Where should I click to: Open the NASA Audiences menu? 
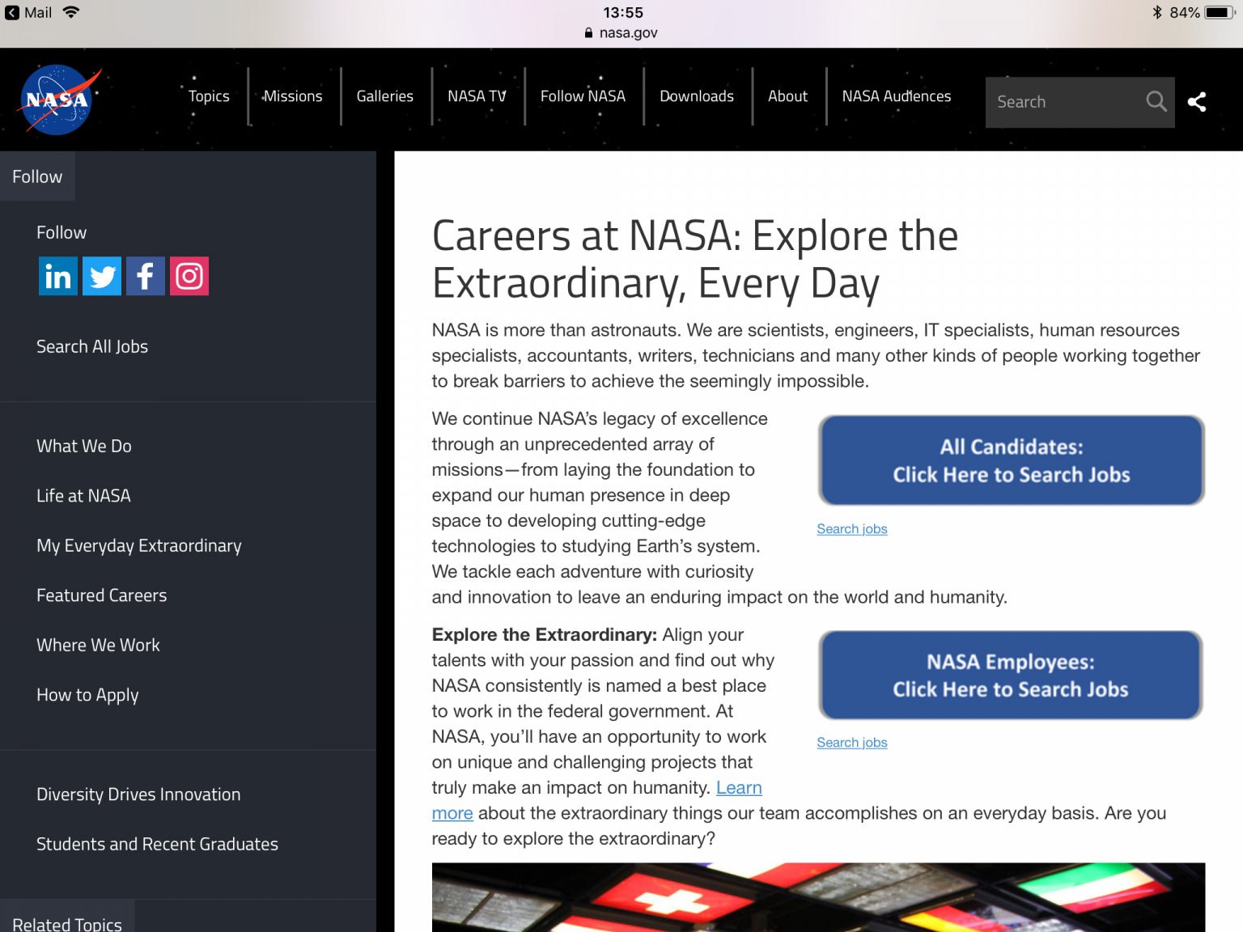(x=897, y=96)
